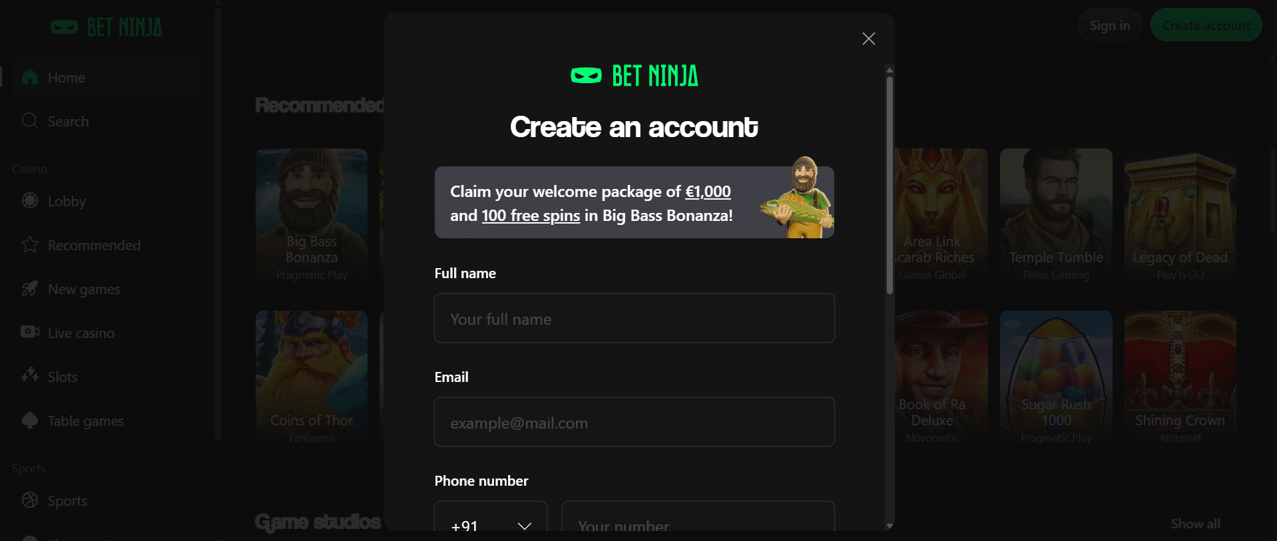Click the New games rocket icon

(x=30, y=288)
